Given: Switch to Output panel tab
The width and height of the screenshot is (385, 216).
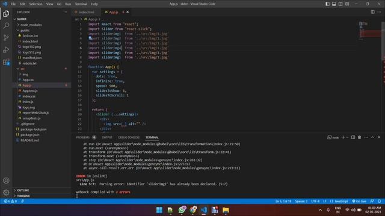Looking at the screenshot, I should [x=107, y=137].
